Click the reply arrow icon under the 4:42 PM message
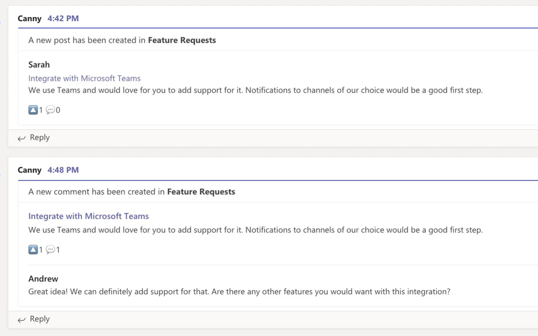This screenshot has width=538, height=336. tap(22, 138)
